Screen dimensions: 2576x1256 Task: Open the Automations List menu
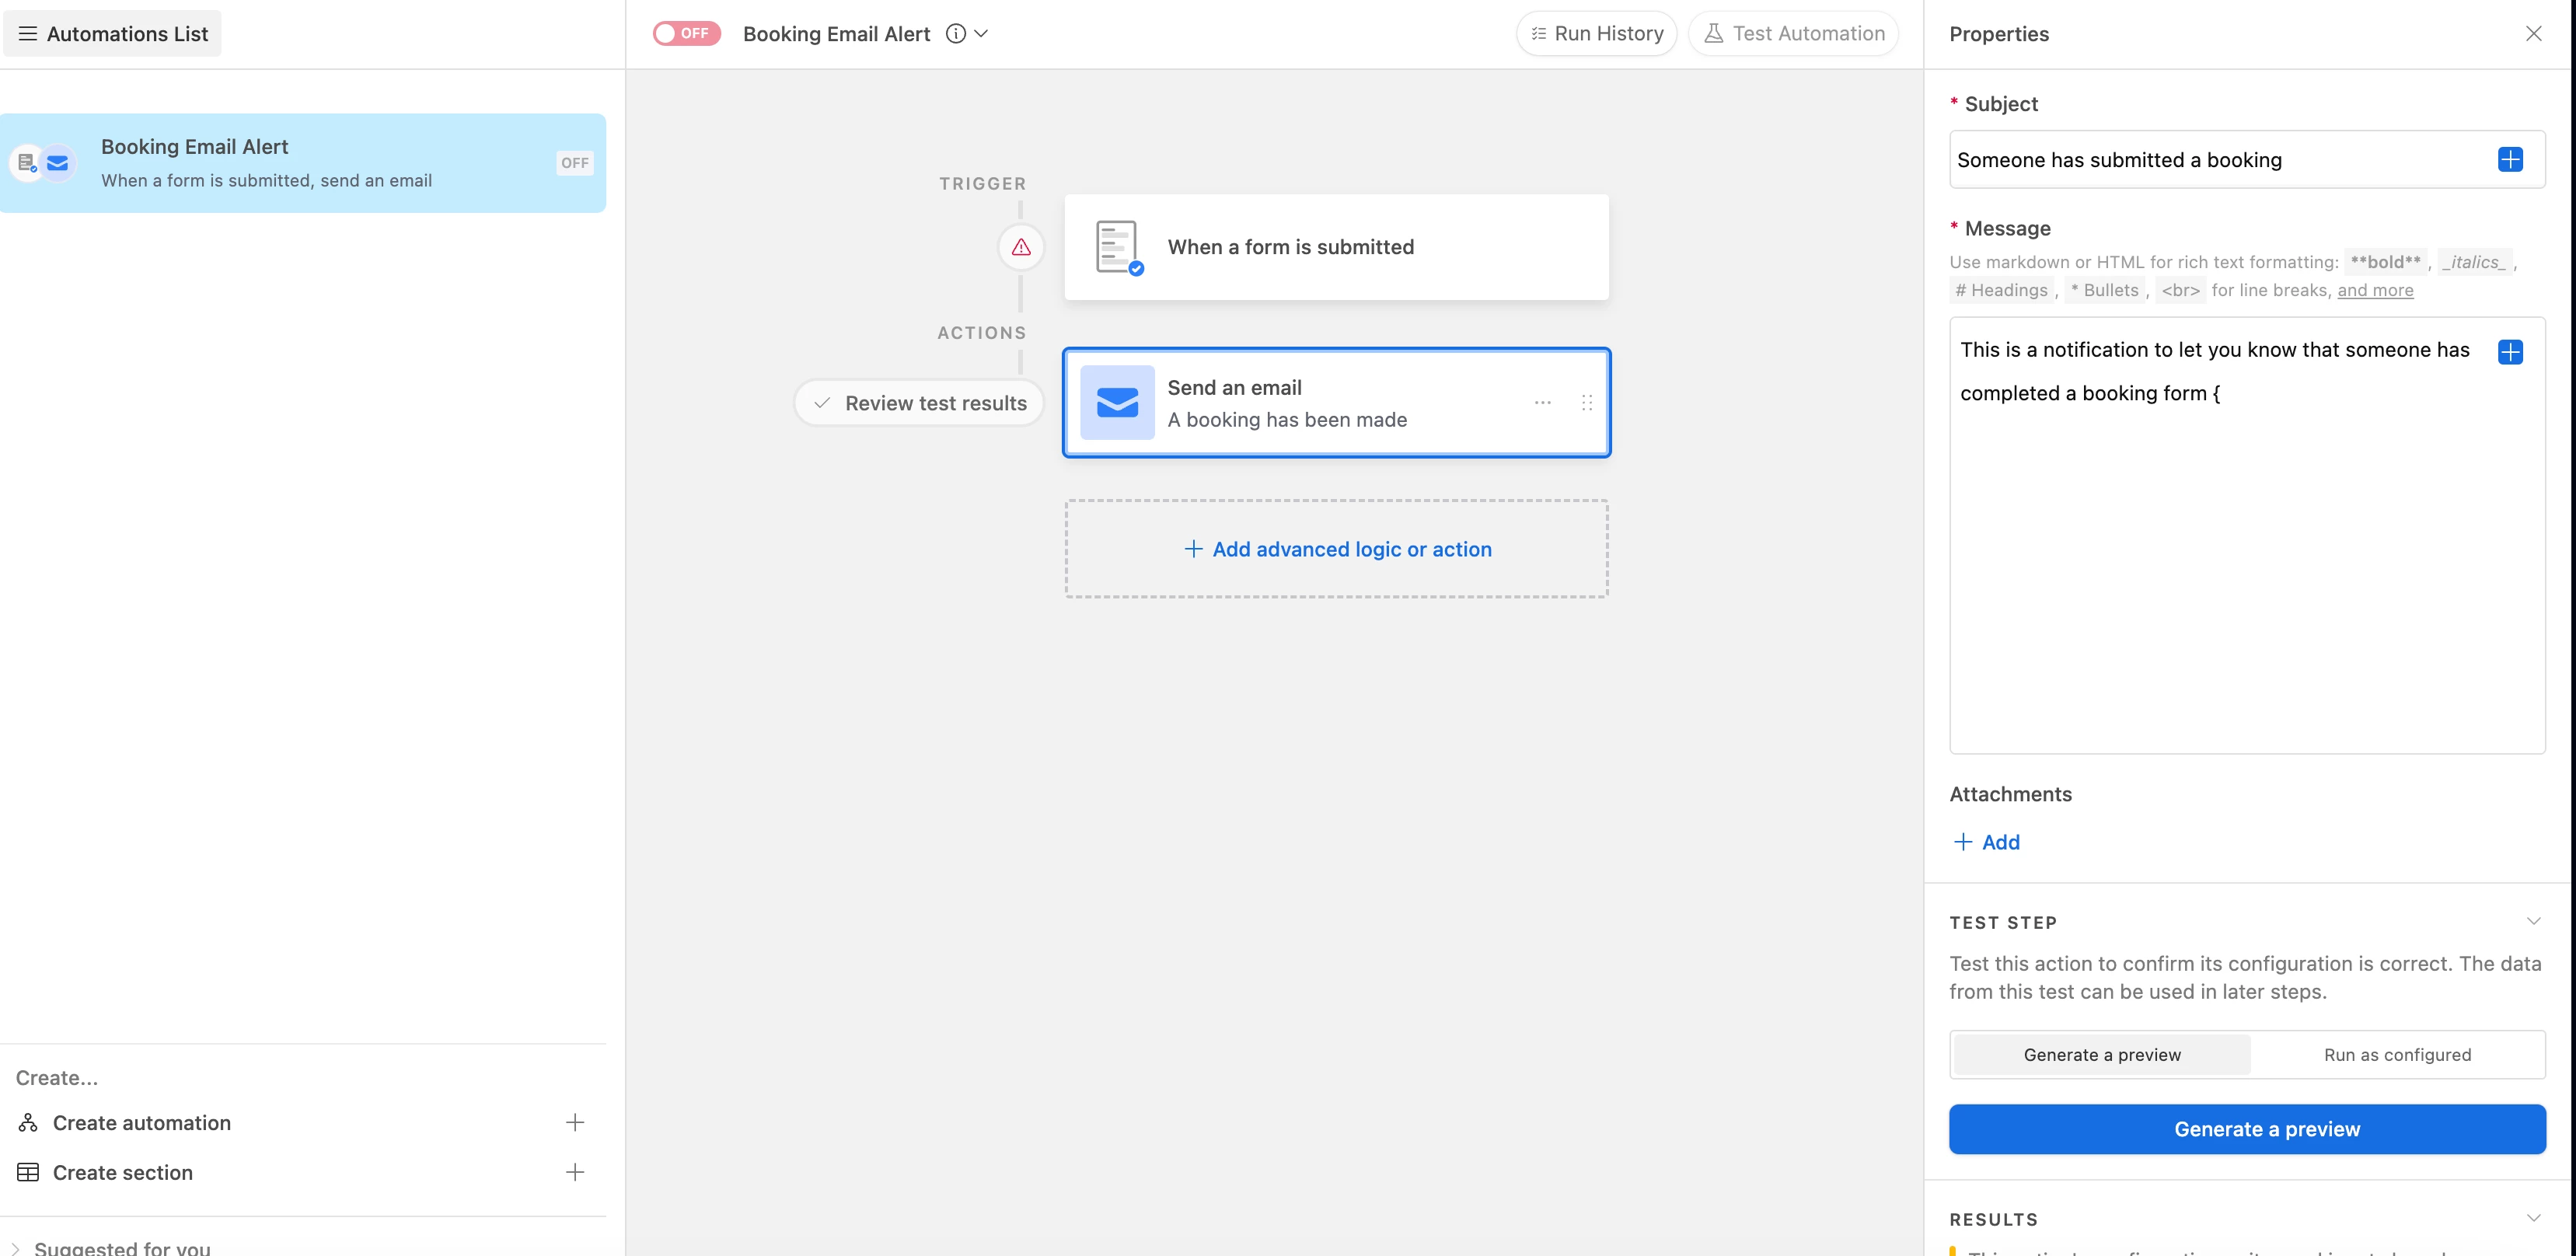[x=112, y=34]
